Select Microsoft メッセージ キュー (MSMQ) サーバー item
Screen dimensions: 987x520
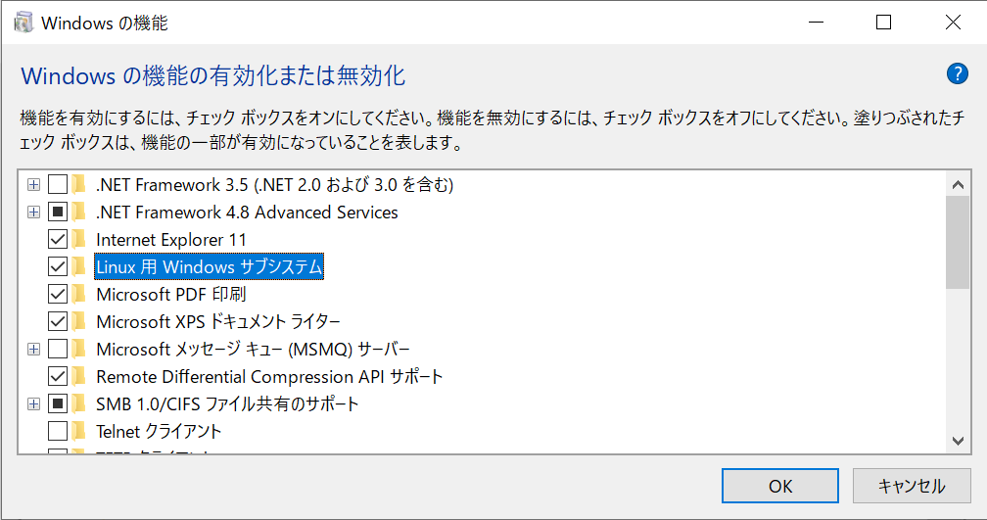click(253, 350)
